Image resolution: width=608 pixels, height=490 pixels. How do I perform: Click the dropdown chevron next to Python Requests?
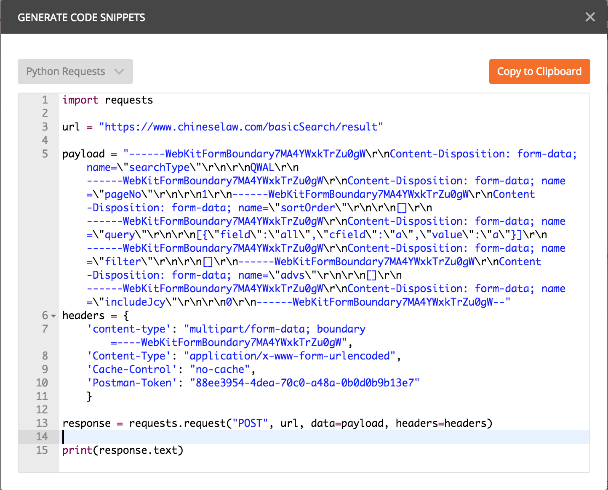119,72
